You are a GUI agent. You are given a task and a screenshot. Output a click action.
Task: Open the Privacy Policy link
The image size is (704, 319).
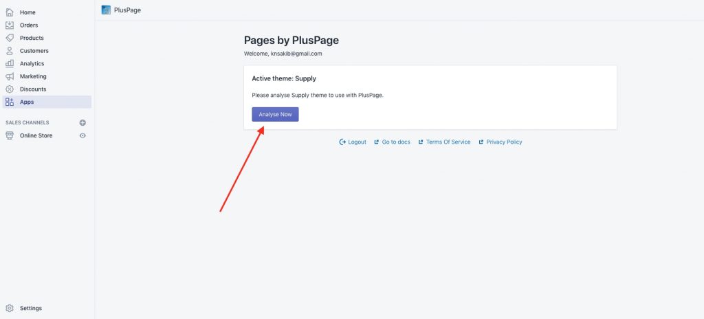(x=504, y=142)
